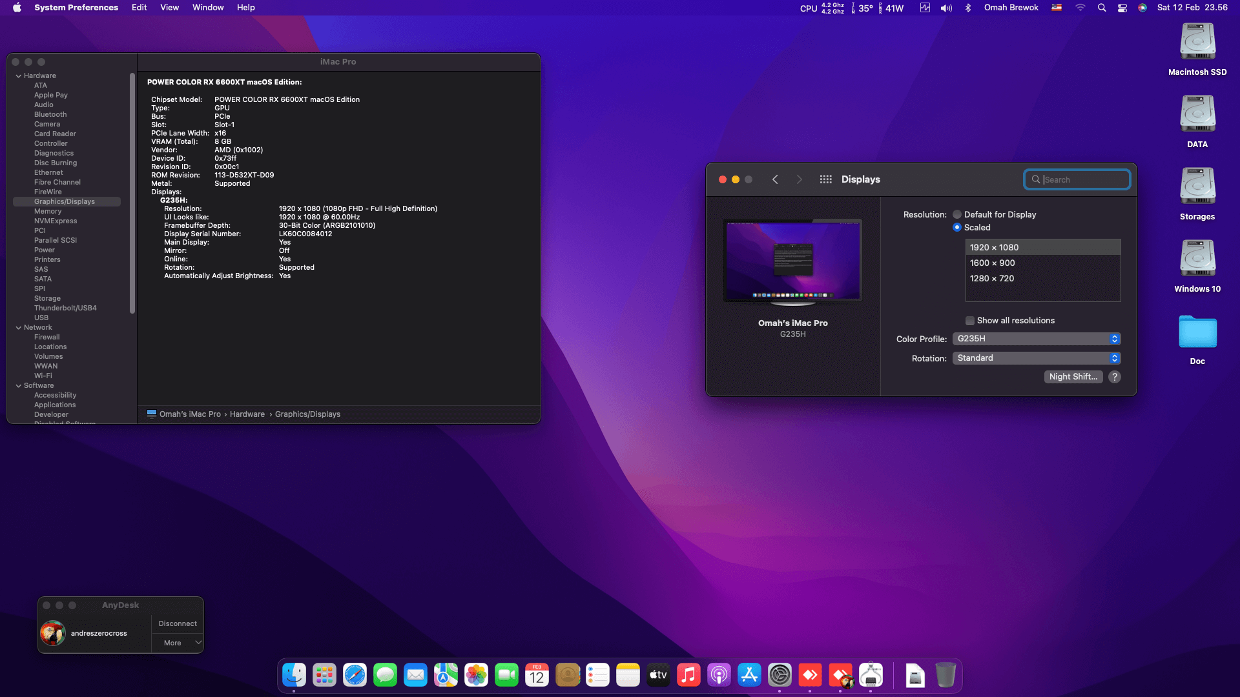The width and height of the screenshot is (1240, 697).
Task: Click Disconnect in the AnyDesk panel
Action: (x=178, y=623)
